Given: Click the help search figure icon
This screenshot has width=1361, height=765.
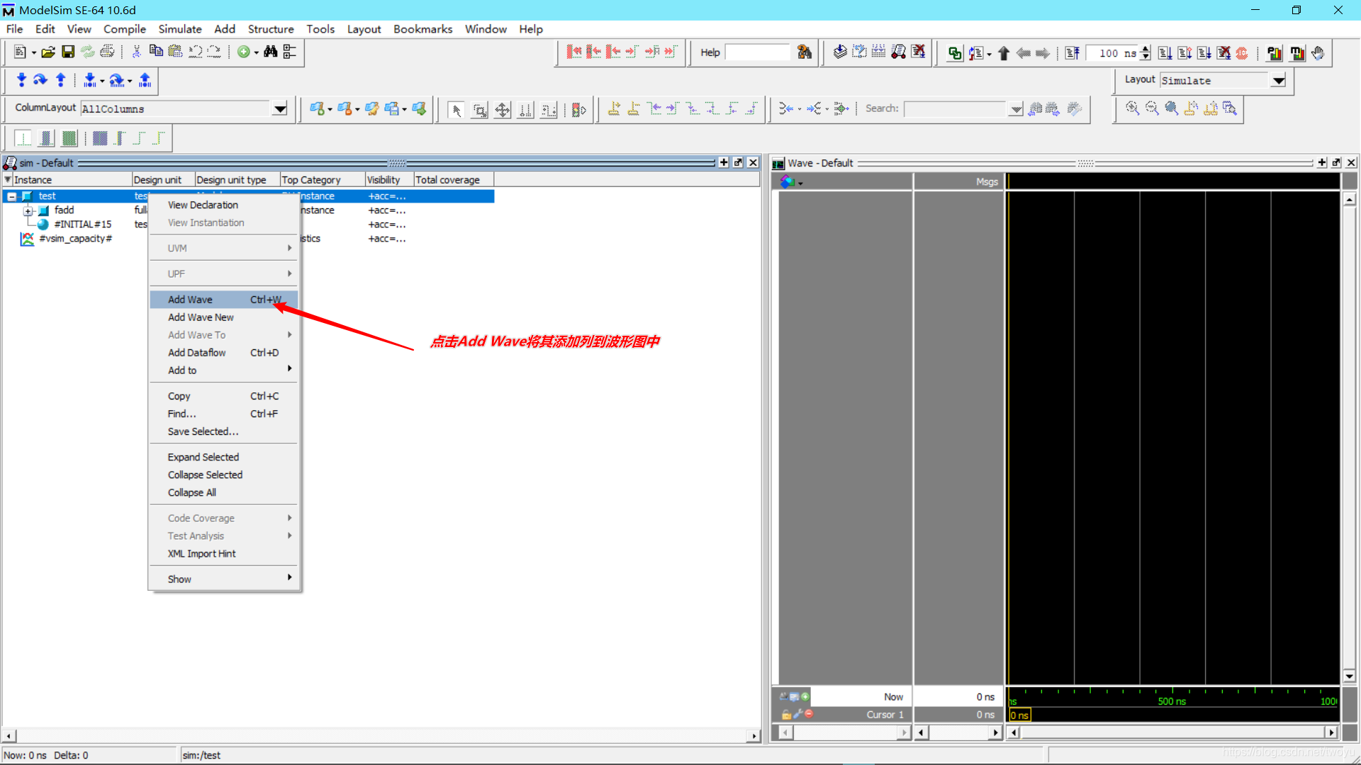Looking at the screenshot, I should [804, 52].
